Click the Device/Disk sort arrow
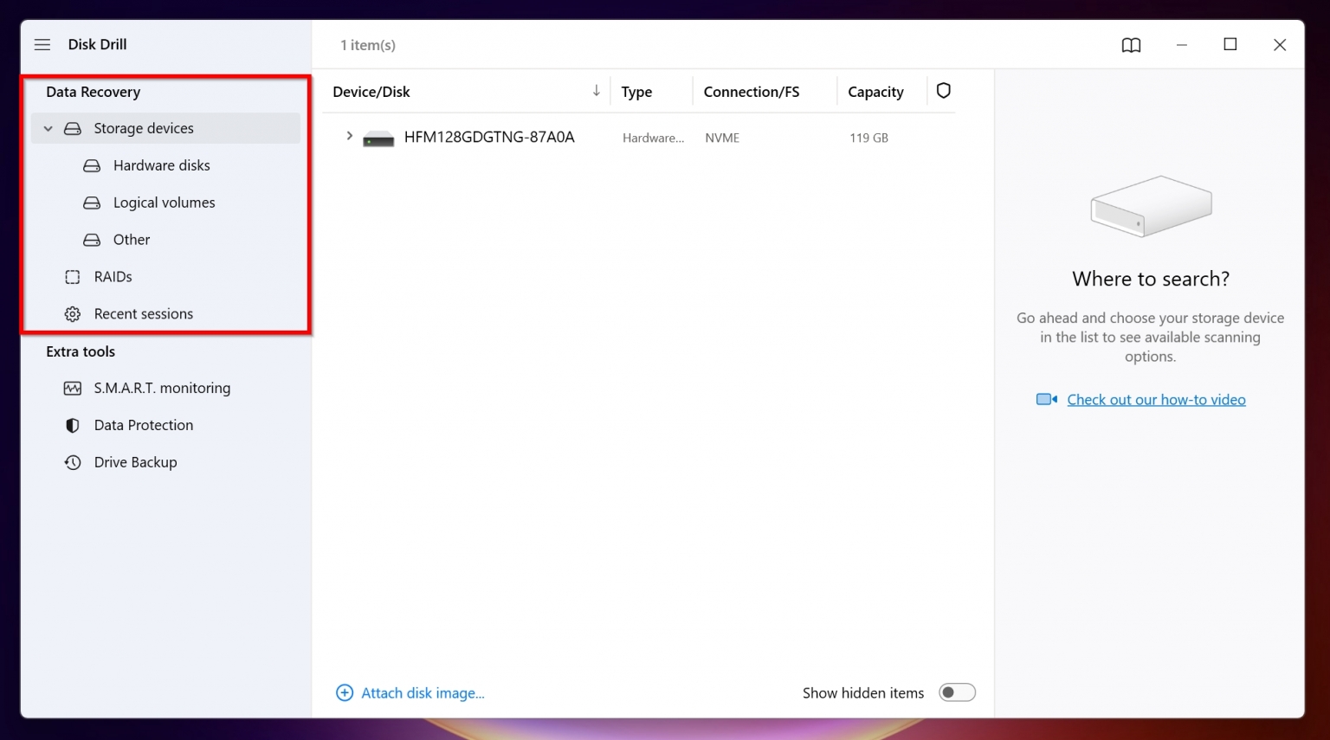The height and width of the screenshot is (740, 1330). click(596, 90)
